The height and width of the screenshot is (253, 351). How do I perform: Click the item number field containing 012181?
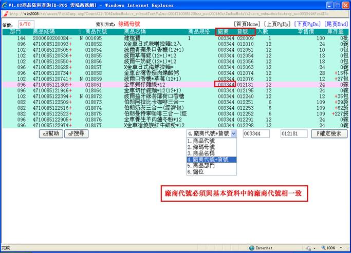(293, 133)
